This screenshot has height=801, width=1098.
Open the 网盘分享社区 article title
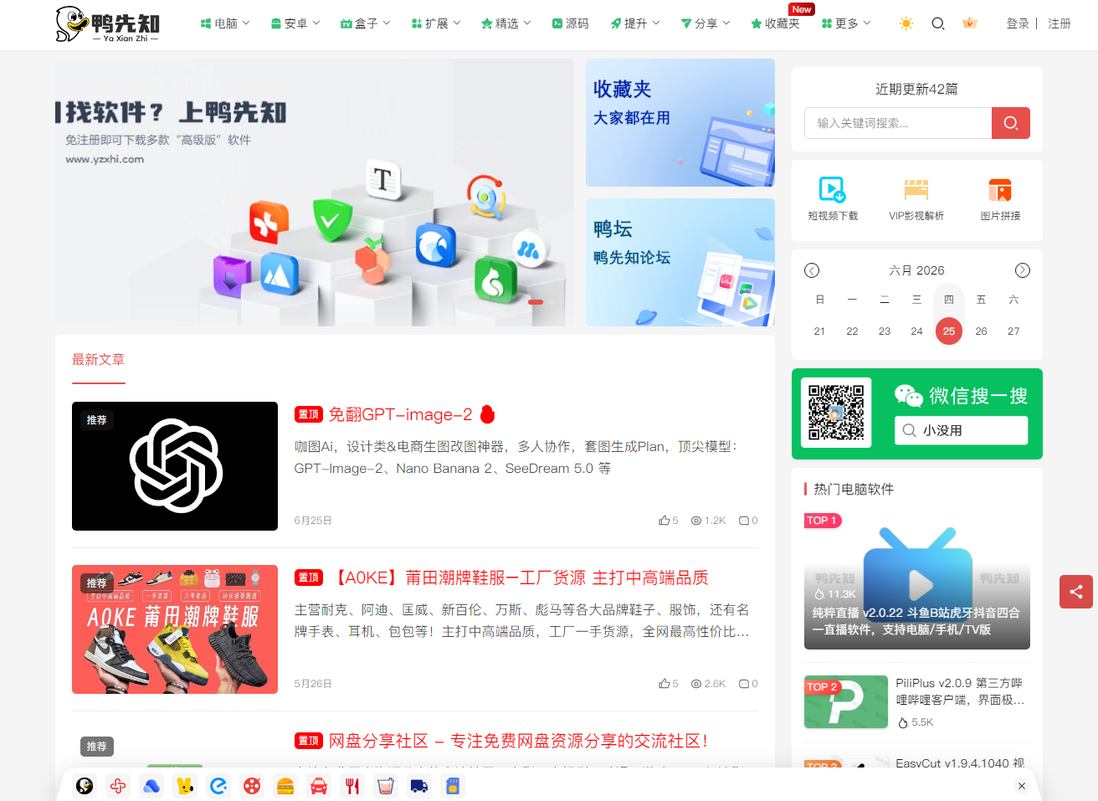[x=519, y=741]
